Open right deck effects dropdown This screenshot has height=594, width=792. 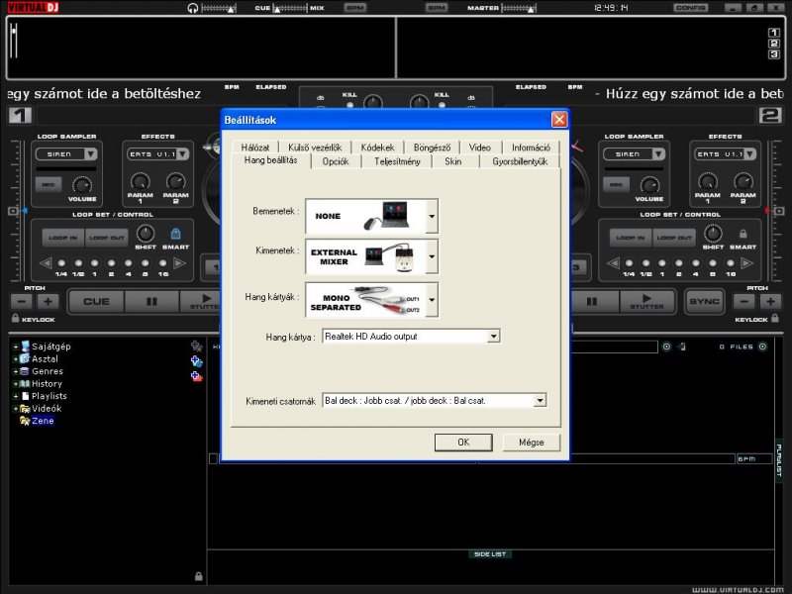750,154
